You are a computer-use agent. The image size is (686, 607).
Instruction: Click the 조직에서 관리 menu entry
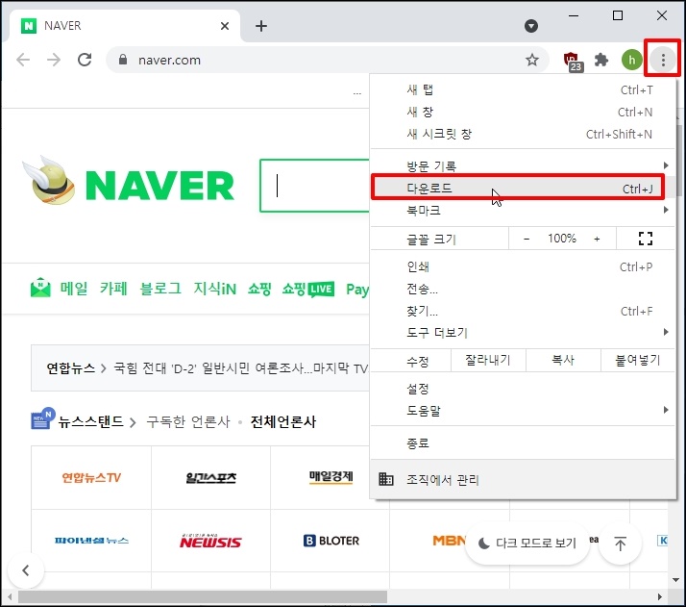pos(523,480)
